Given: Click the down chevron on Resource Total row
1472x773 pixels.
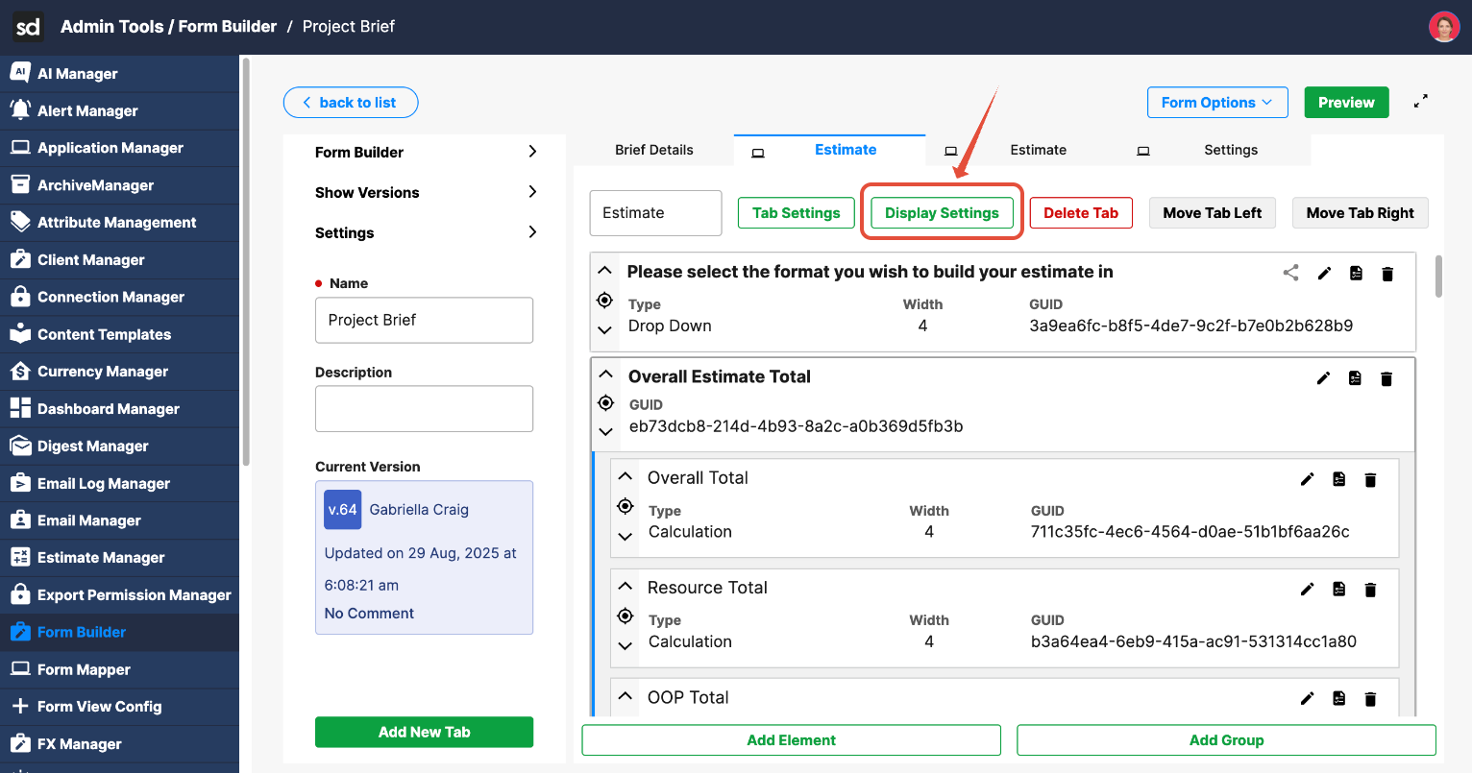Looking at the screenshot, I should point(625,645).
